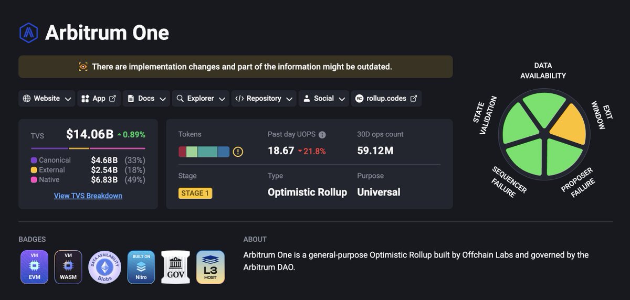Click the App grid icon
Viewport: 630px width, 300px height.
[x=86, y=99]
